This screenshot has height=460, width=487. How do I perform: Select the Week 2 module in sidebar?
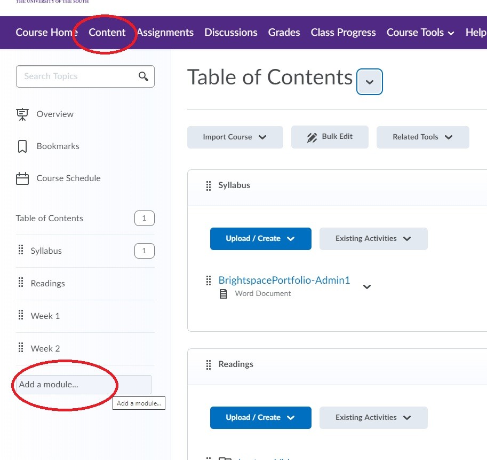45,349
